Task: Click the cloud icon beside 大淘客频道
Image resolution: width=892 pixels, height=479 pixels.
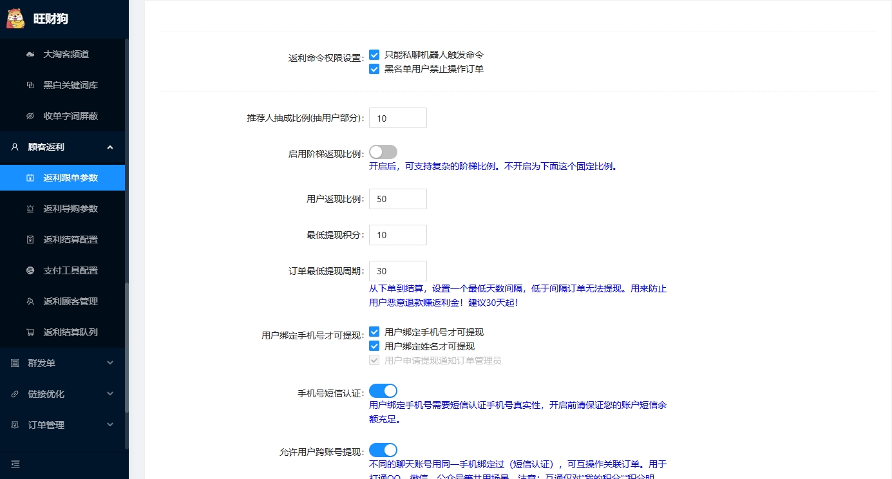Action: [x=30, y=55]
